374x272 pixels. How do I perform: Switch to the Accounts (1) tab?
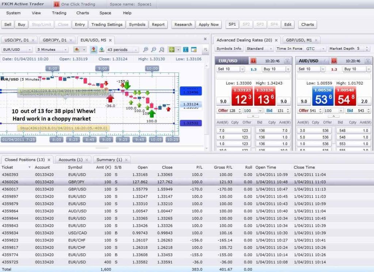point(70,160)
